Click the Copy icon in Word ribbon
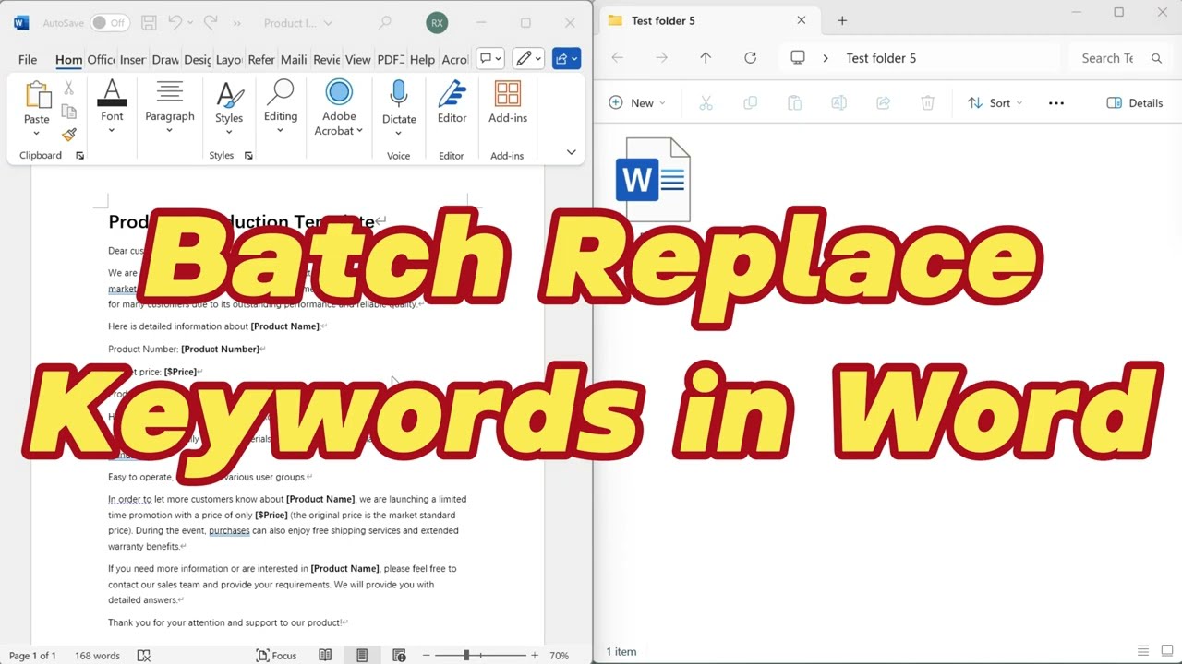 (x=68, y=112)
